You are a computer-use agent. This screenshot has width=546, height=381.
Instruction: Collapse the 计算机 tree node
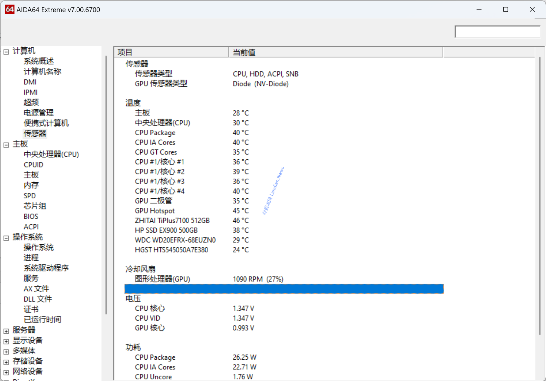point(6,52)
